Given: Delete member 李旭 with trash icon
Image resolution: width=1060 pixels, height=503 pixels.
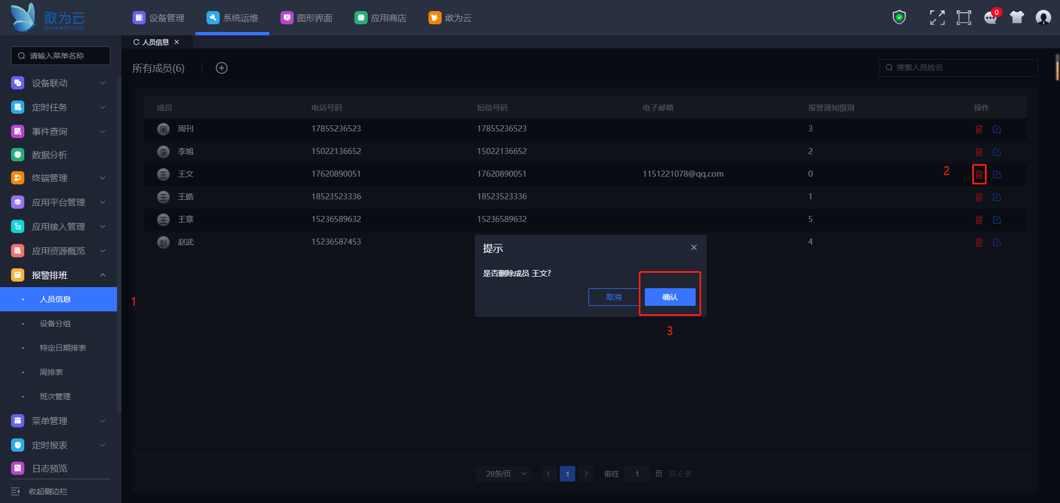Looking at the screenshot, I should click(x=979, y=152).
